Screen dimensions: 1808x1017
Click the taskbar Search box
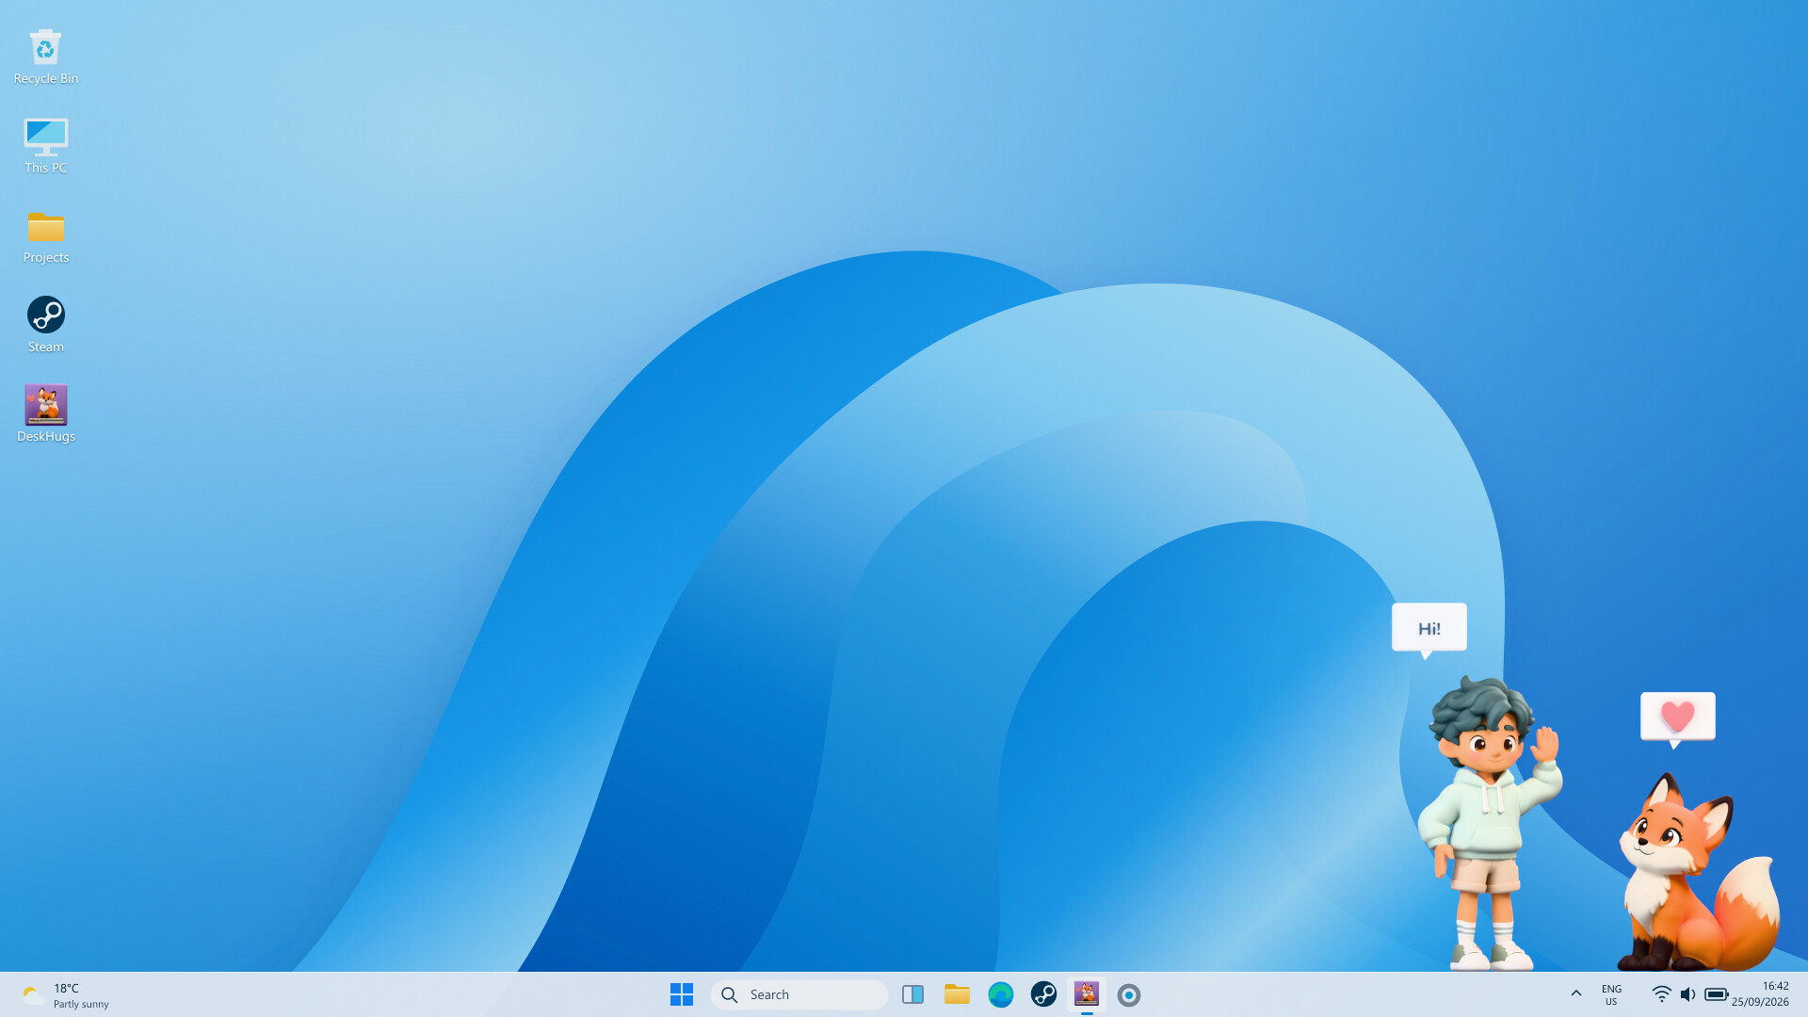pos(799,994)
